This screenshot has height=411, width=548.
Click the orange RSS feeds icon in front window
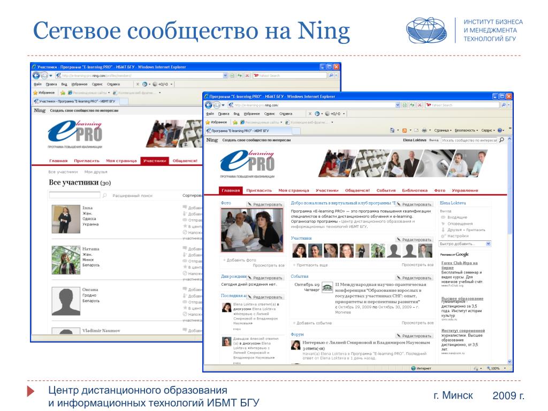[405, 131]
